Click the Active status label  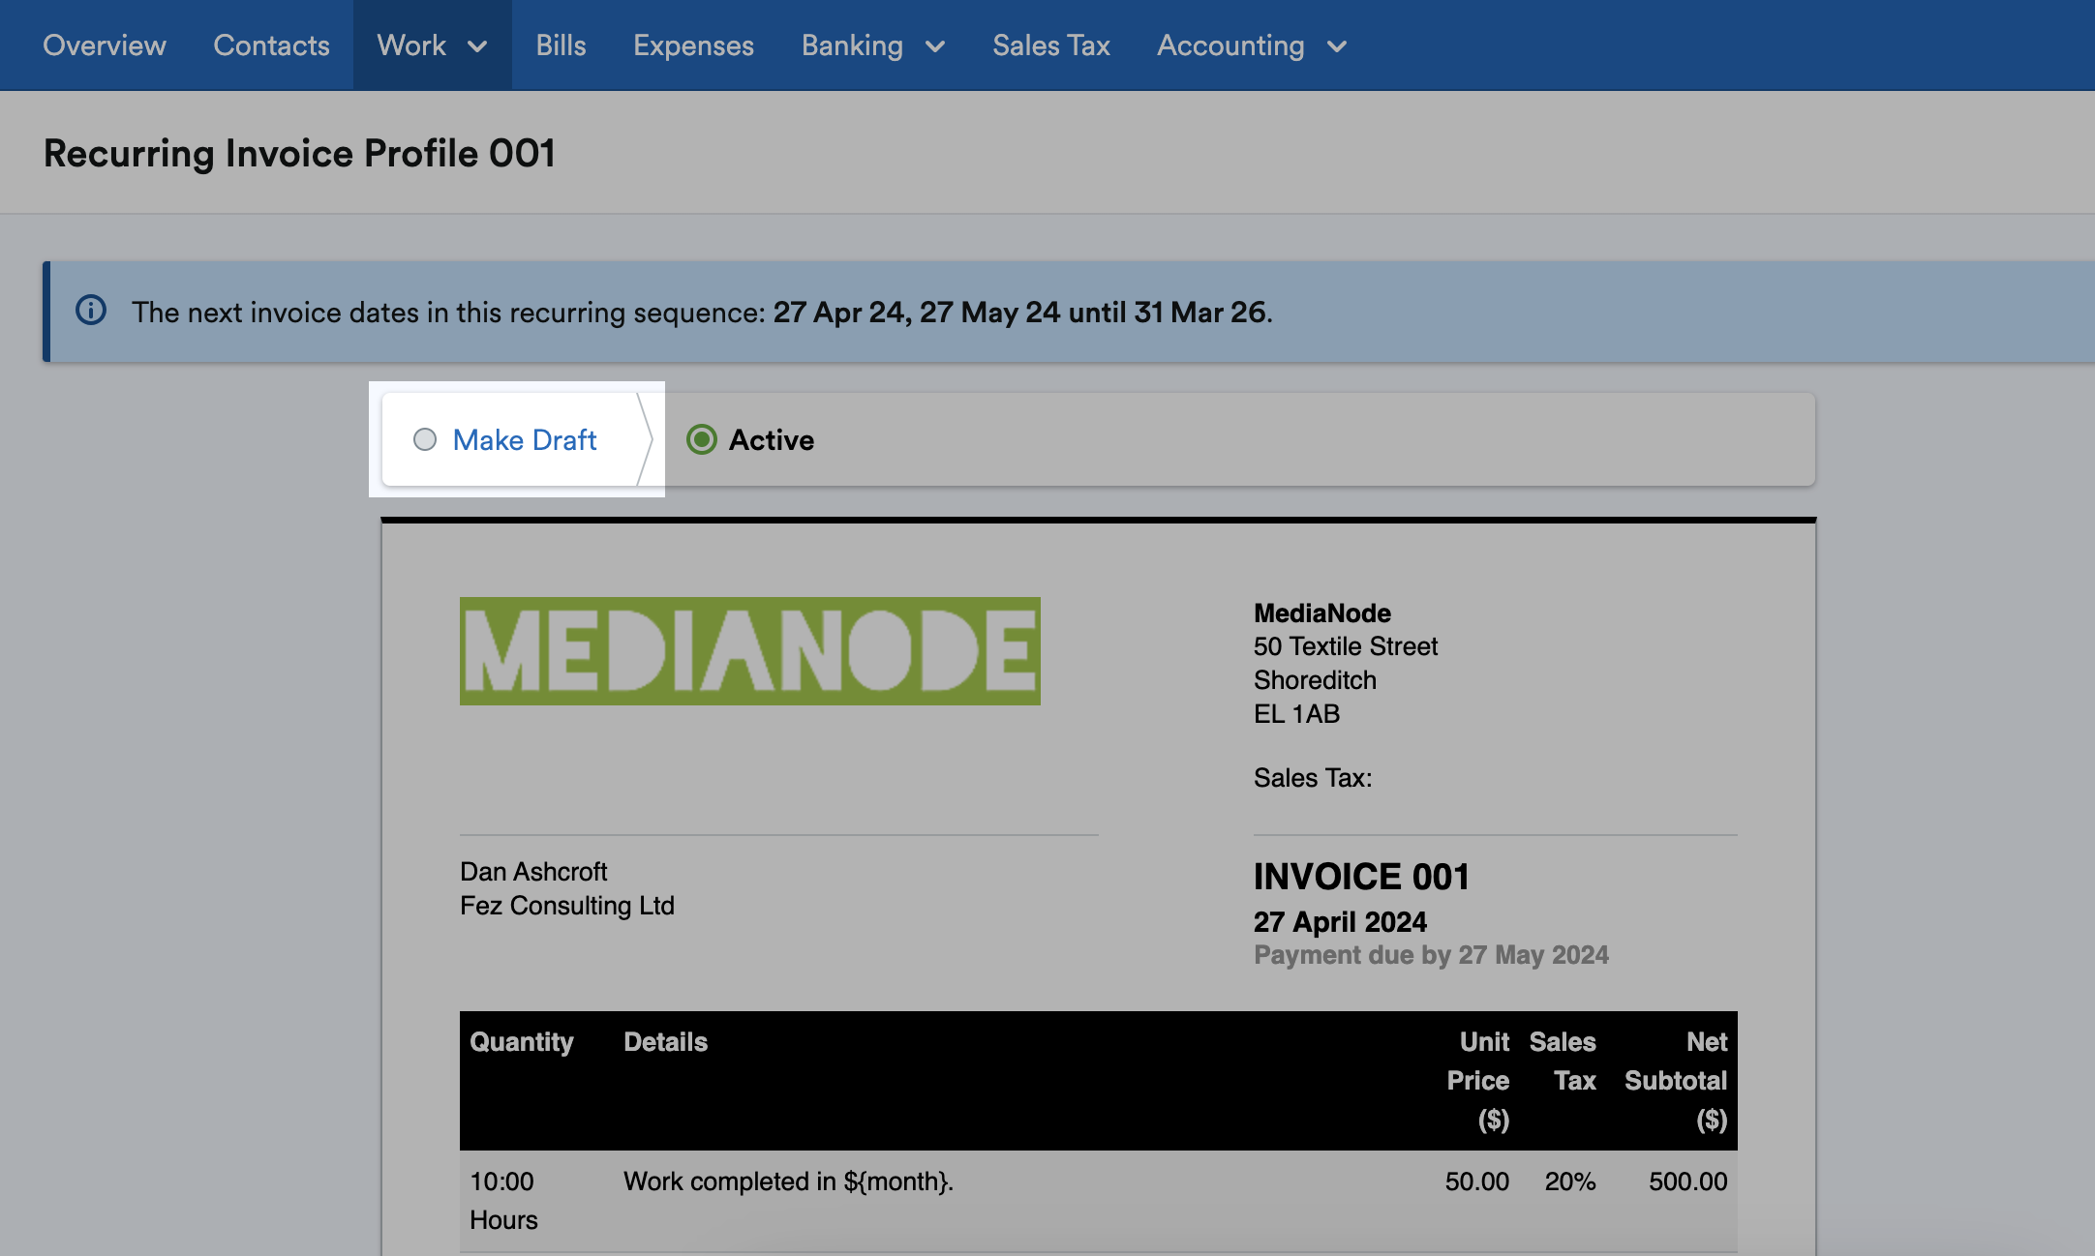pos(771,440)
